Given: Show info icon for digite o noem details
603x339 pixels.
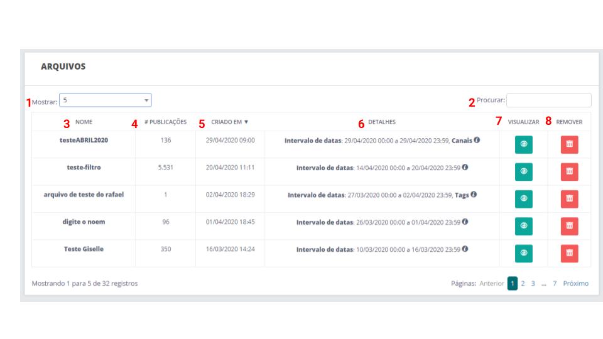Looking at the screenshot, I should click(465, 222).
